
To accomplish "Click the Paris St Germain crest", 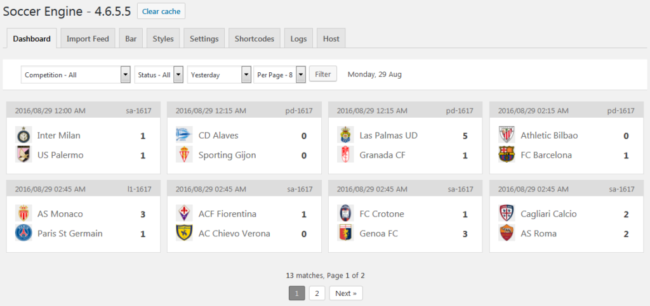I will click(23, 233).
